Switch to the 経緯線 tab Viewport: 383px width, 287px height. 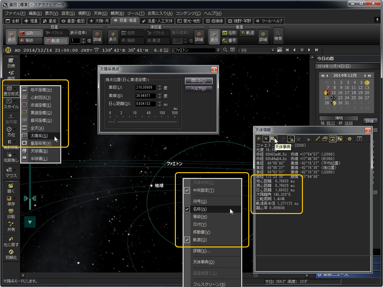point(214,21)
